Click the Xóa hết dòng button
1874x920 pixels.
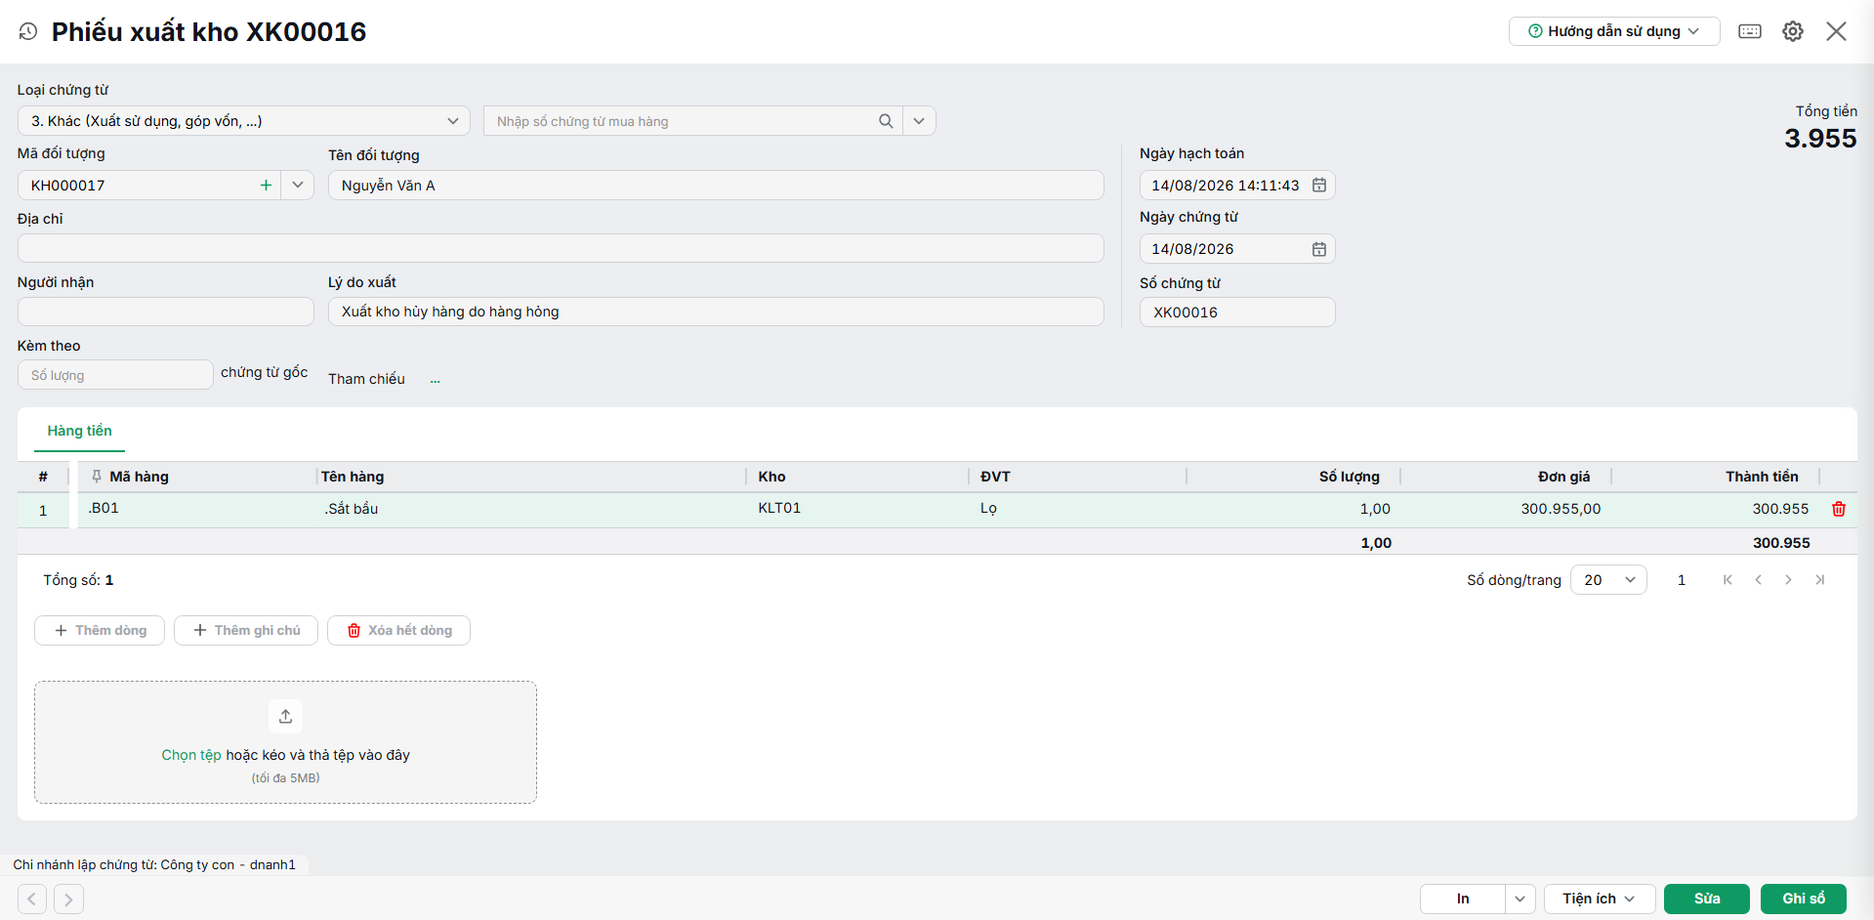tap(398, 630)
